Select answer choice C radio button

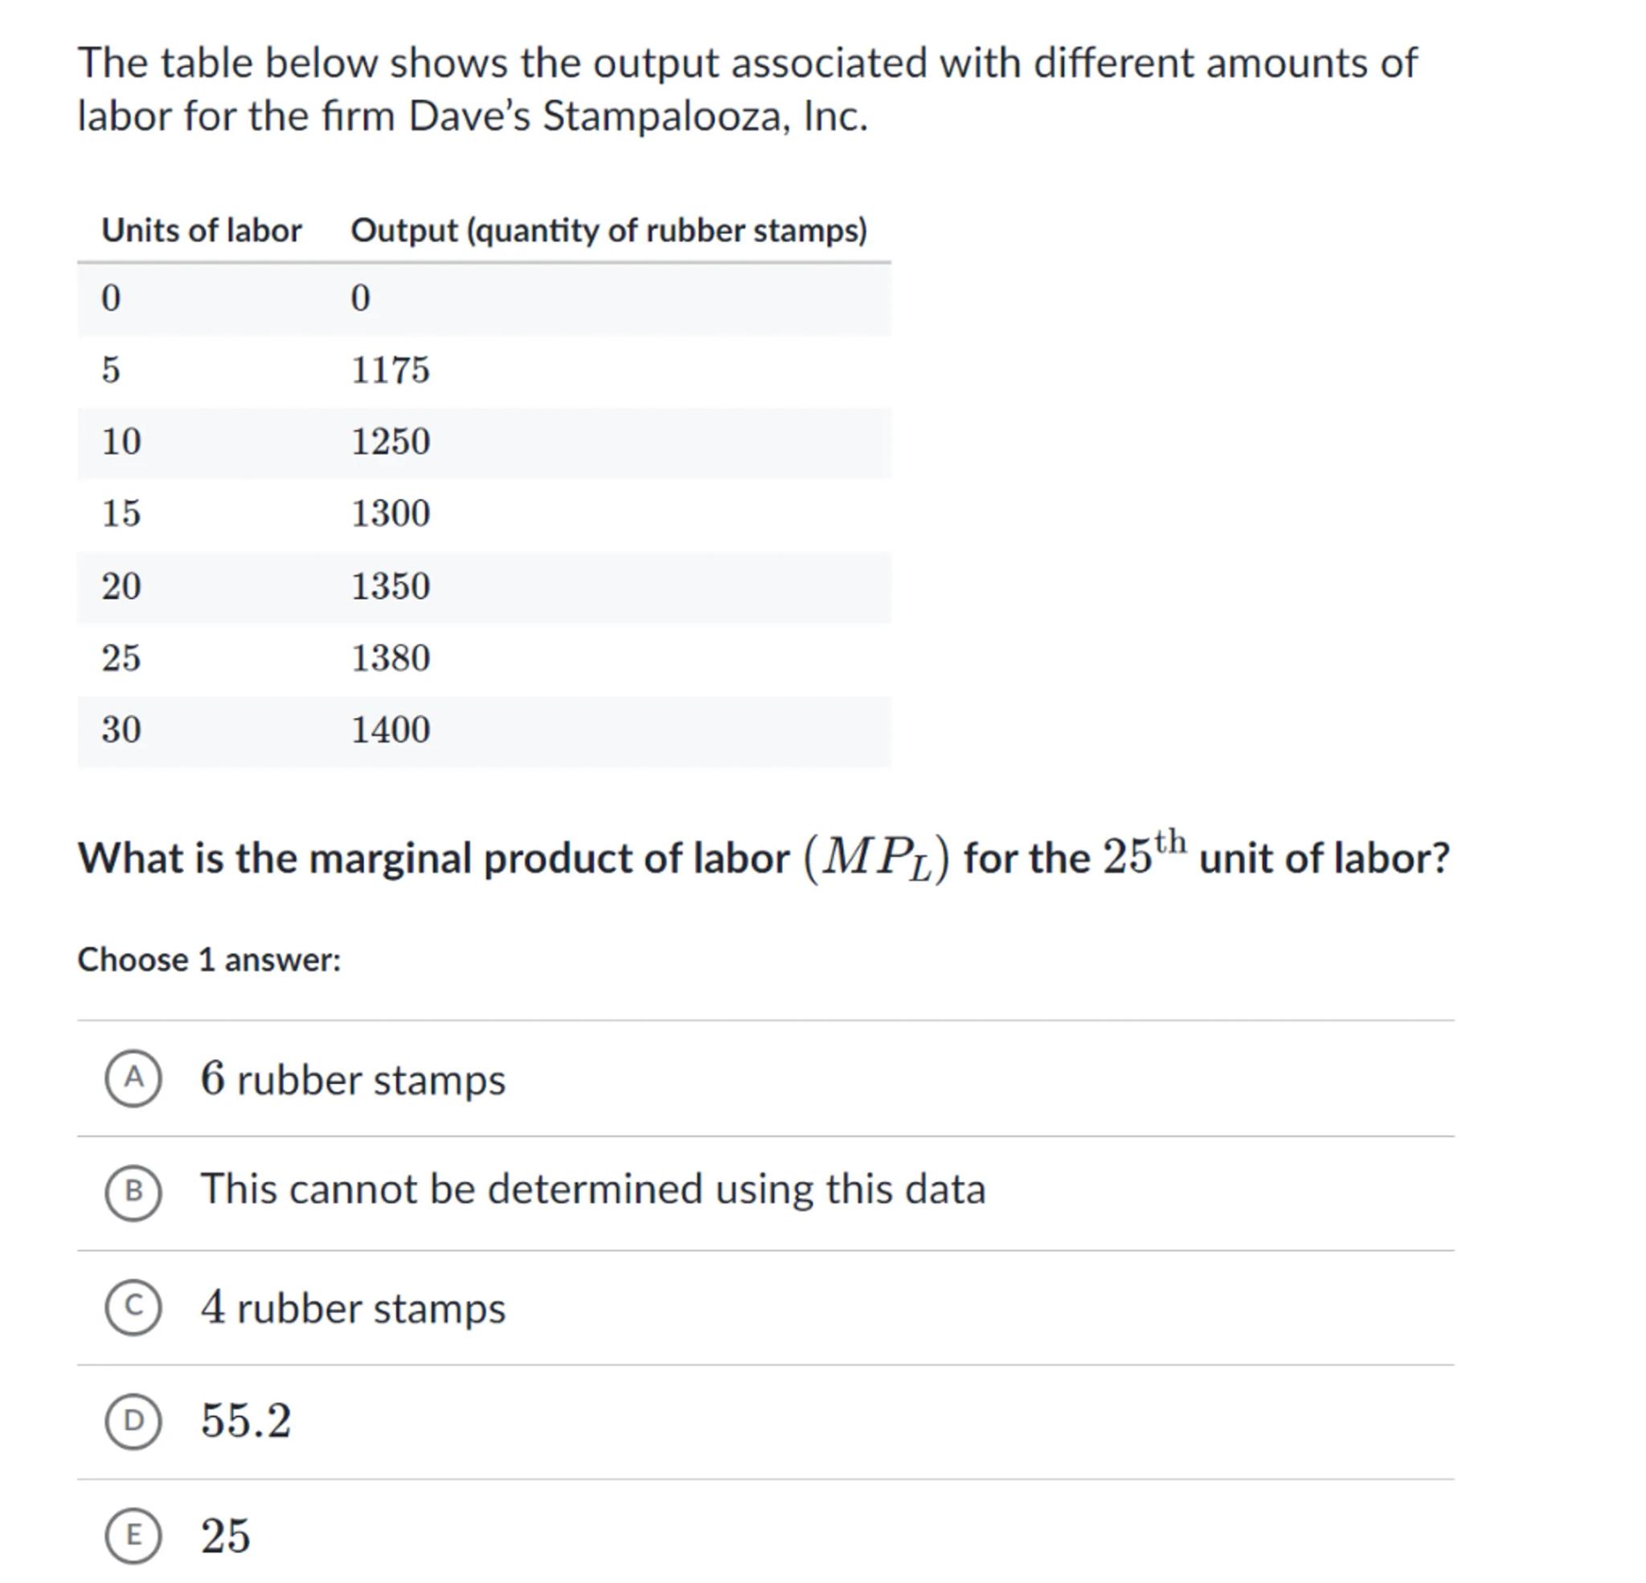coord(133,1306)
